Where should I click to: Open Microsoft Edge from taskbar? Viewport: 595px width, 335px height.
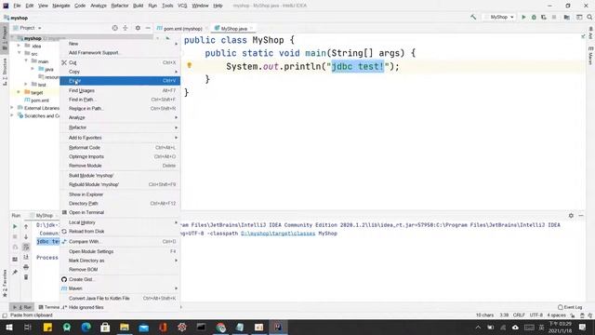point(86,327)
